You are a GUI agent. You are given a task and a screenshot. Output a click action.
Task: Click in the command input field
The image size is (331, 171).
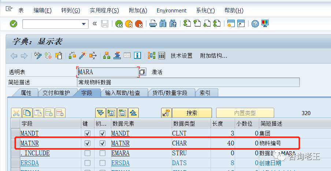[51, 24]
